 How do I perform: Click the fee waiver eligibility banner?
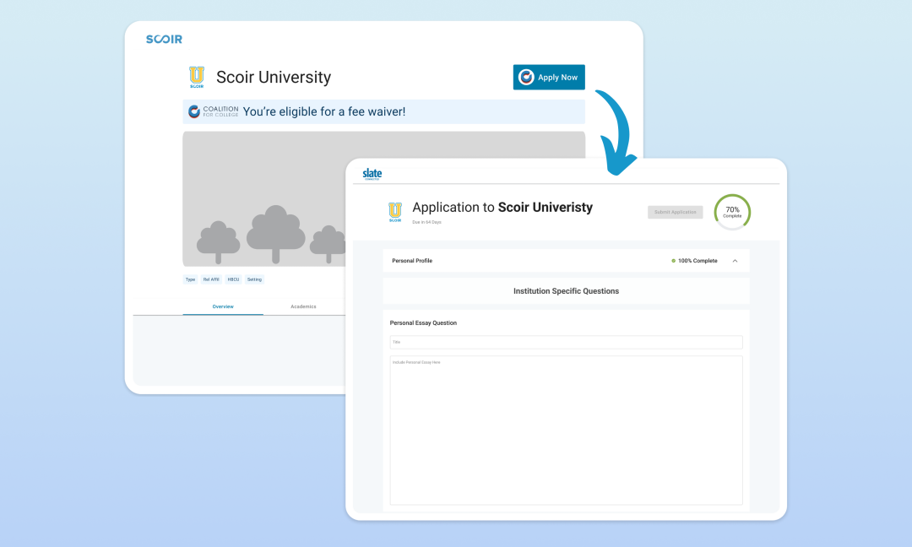point(384,111)
